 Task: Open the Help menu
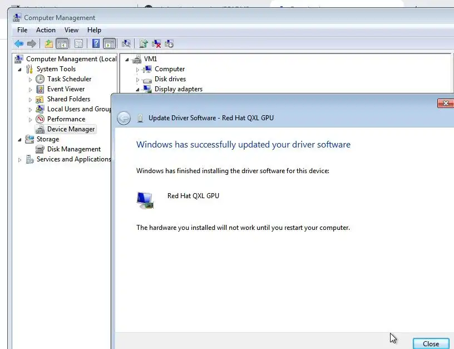click(x=94, y=30)
